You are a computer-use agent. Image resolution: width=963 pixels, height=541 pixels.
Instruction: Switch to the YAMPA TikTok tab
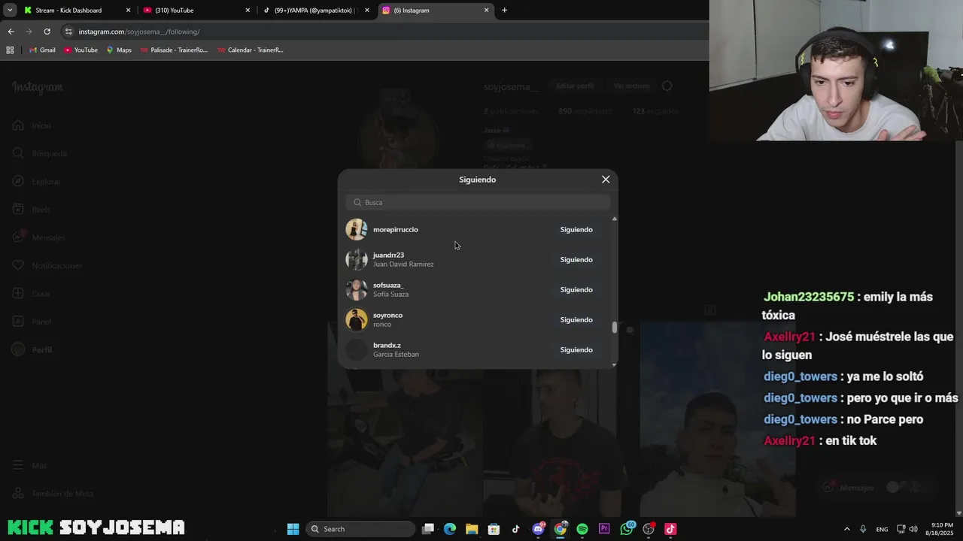tap(314, 11)
